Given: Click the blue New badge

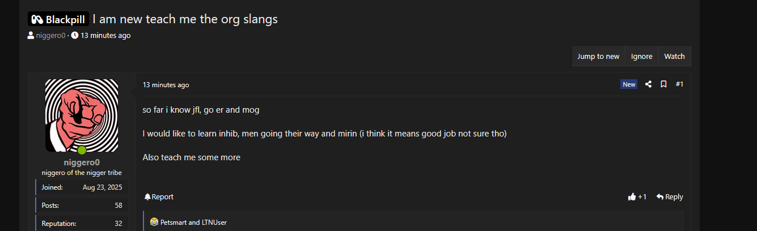Looking at the screenshot, I should pyautogui.click(x=629, y=84).
